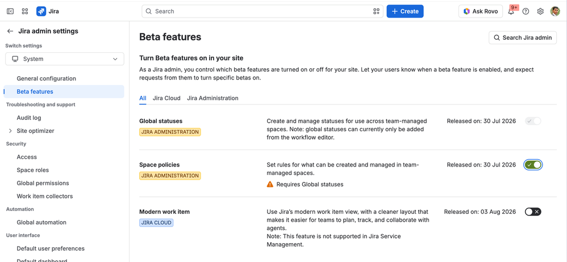
Task: Open Default user preferences
Action: click(51, 248)
